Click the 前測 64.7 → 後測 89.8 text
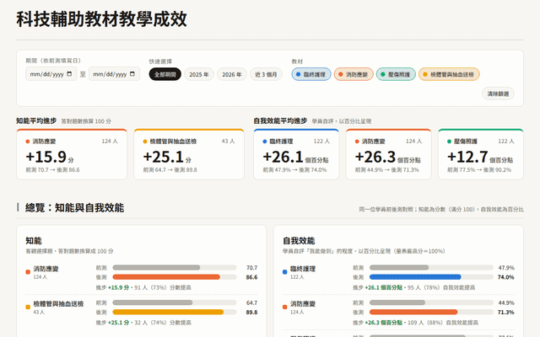The height and width of the screenshot is (337, 540). coord(170,170)
